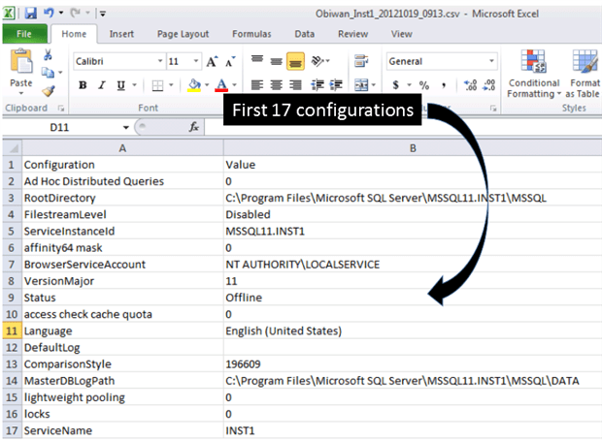Select column B header
The width and height of the screenshot is (602, 440).
[x=413, y=148]
